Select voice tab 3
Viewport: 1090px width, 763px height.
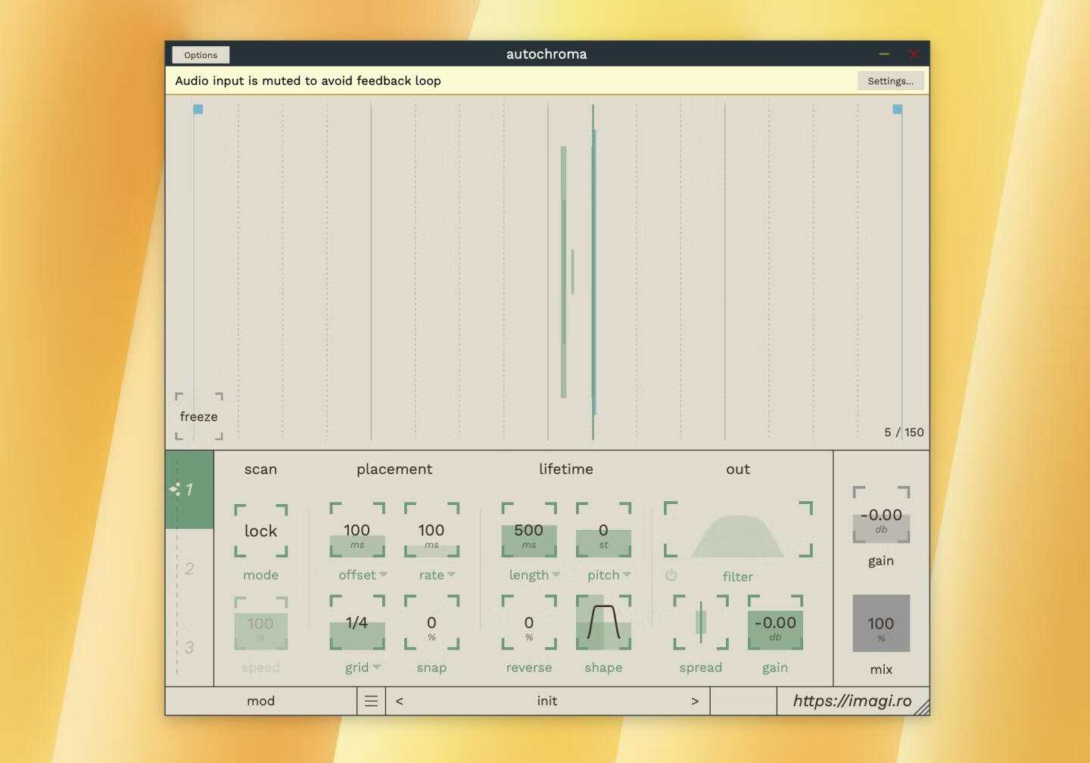189,648
